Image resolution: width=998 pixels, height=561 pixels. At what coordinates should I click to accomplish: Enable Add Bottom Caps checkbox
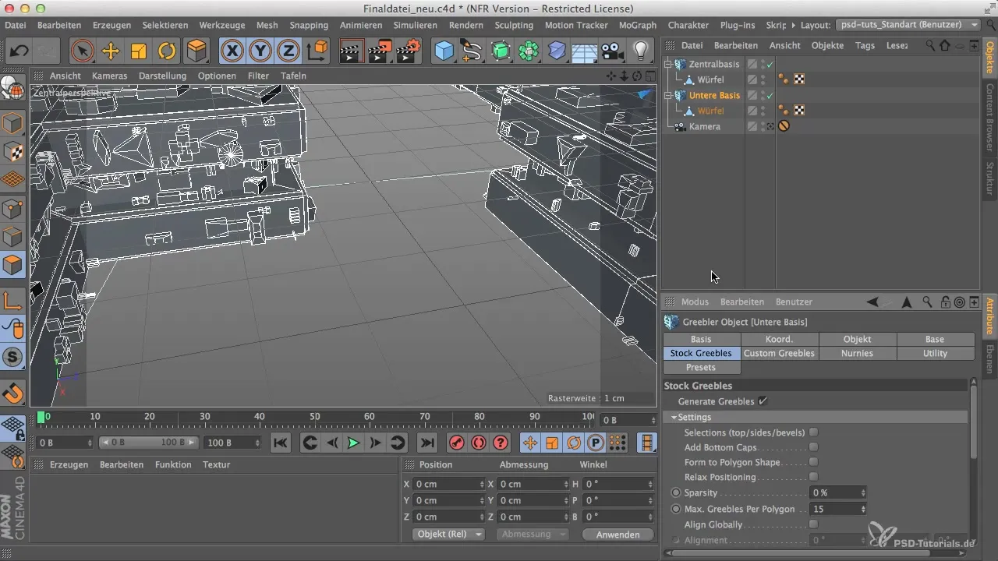tap(813, 447)
